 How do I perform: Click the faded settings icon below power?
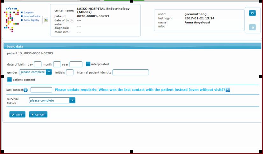pos(252,27)
